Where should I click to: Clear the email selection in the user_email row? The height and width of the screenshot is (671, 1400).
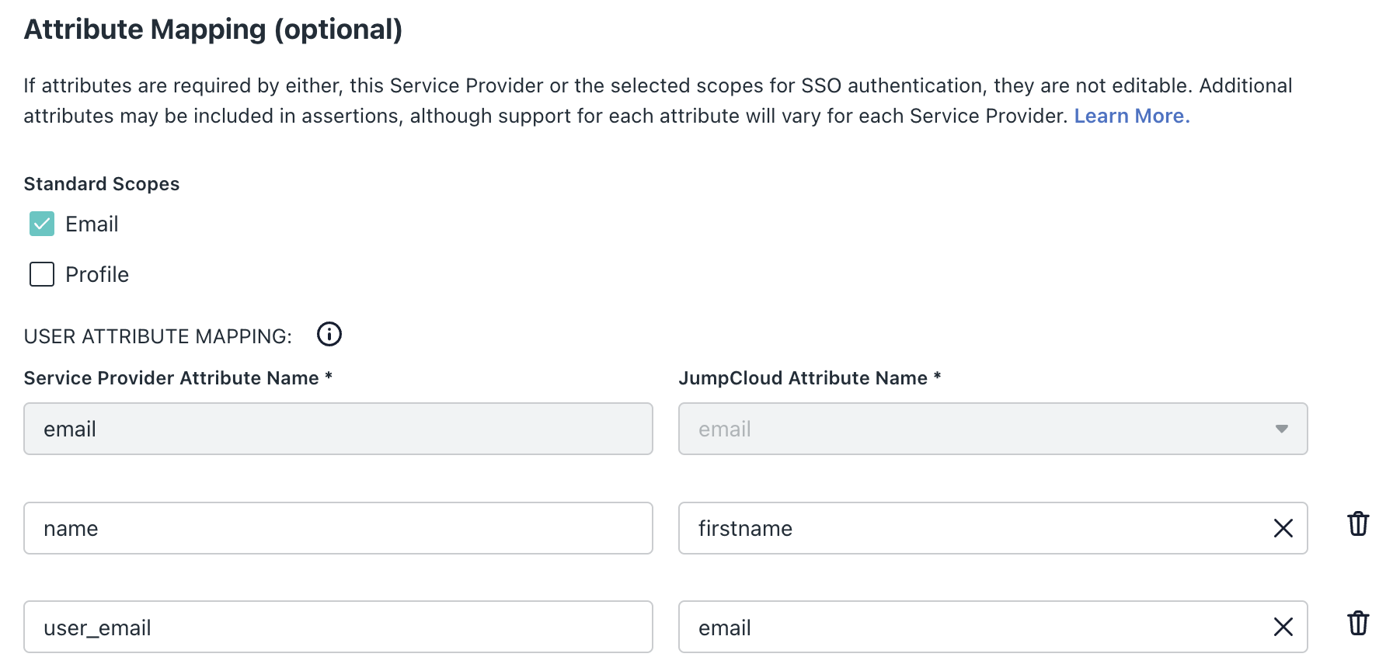1283,627
